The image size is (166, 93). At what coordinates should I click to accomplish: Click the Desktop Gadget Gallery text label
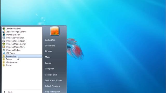click(x=16, y=32)
